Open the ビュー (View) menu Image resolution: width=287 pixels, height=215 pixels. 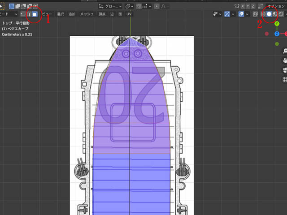tap(47, 14)
